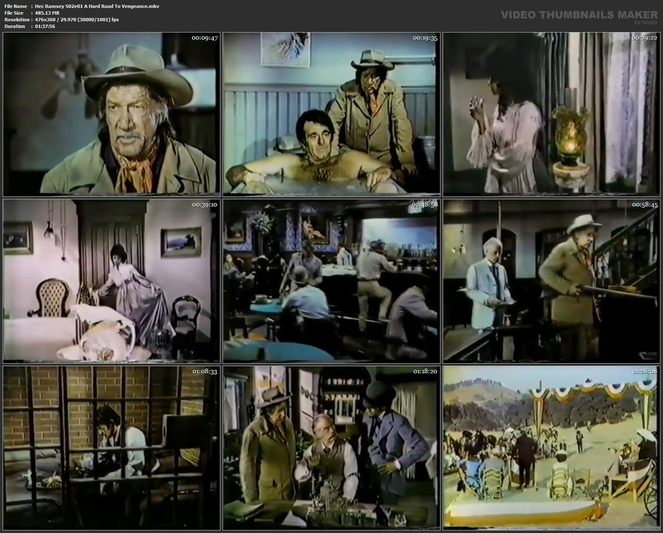Viewport: 663px width, 533px height.
Task: Select the thumbnail stamped 00:39:10
Action: pyautogui.click(x=112, y=280)
